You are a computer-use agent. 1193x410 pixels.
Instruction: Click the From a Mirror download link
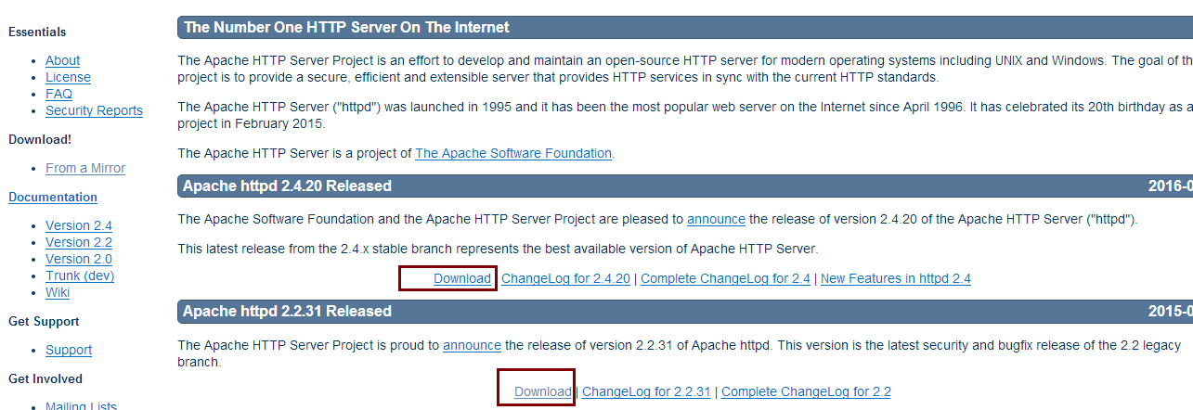tap(84, 168)
